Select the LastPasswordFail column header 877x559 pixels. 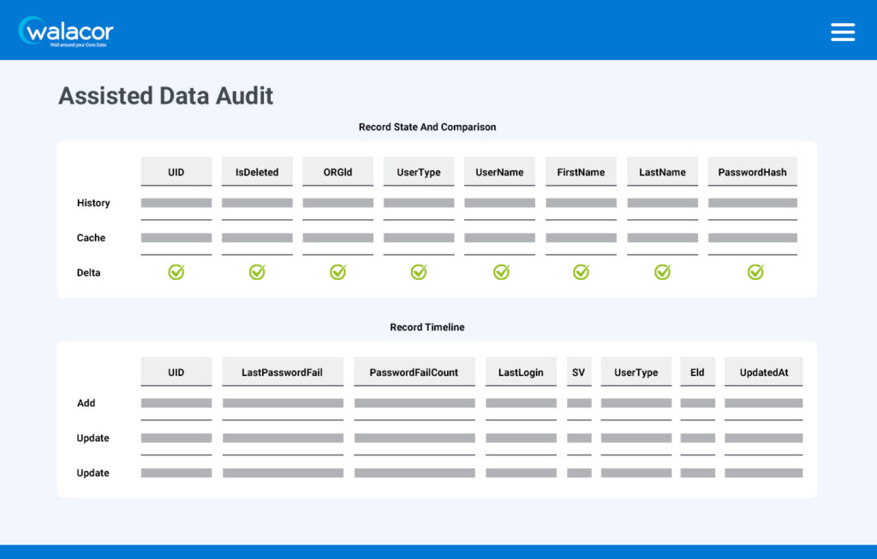pos(282,372)
